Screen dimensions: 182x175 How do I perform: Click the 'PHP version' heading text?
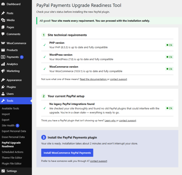coord(57,43)
